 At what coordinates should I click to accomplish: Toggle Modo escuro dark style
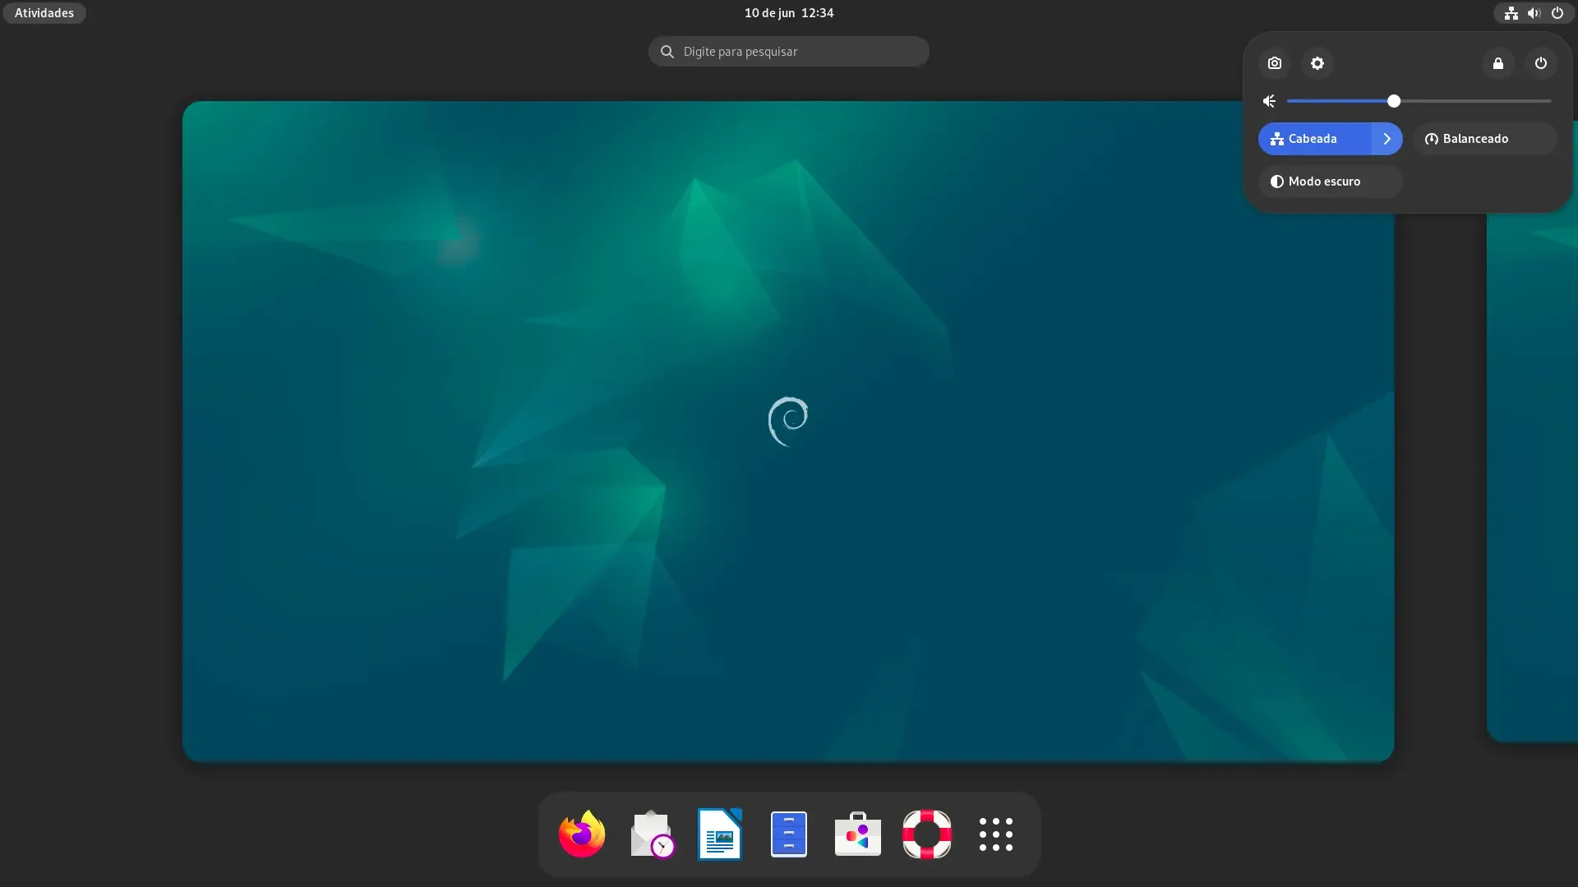[x=1330, y=182]
